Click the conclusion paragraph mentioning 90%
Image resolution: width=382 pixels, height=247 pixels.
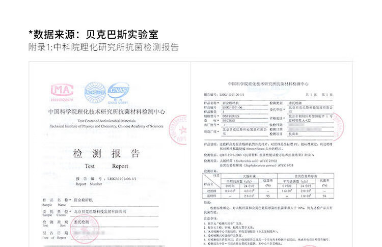pyautogui.click(x=268, y=210)
